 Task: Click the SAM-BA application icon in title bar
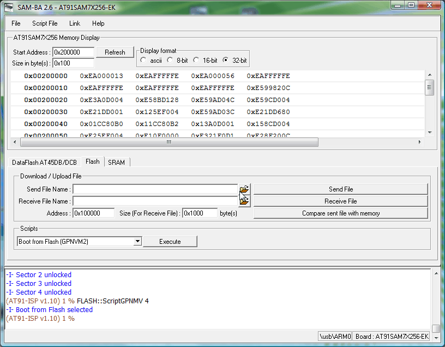9,7
